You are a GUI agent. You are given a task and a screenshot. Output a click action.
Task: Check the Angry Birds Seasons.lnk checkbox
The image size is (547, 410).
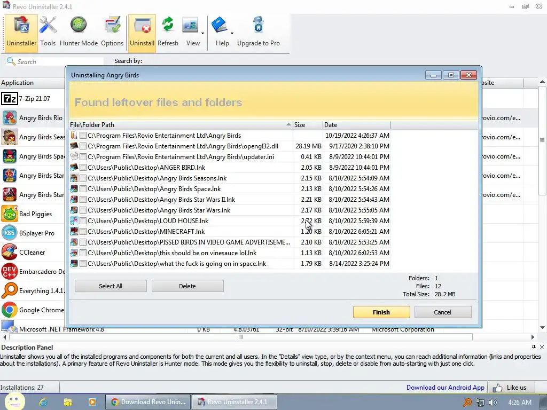coord(83,178)
